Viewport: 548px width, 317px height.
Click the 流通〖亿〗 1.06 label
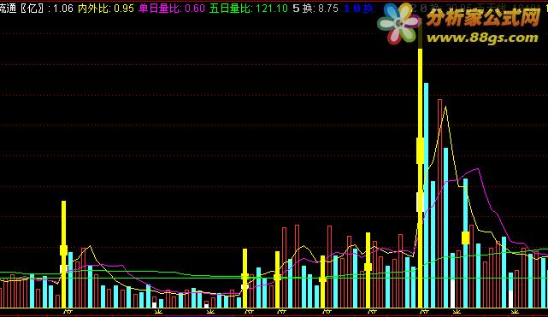[x=37, y=8]
